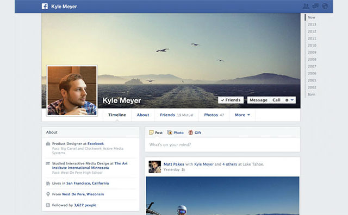Jump to 2005 on the timeline
This screenshot has width=348, height=215.
312,80
